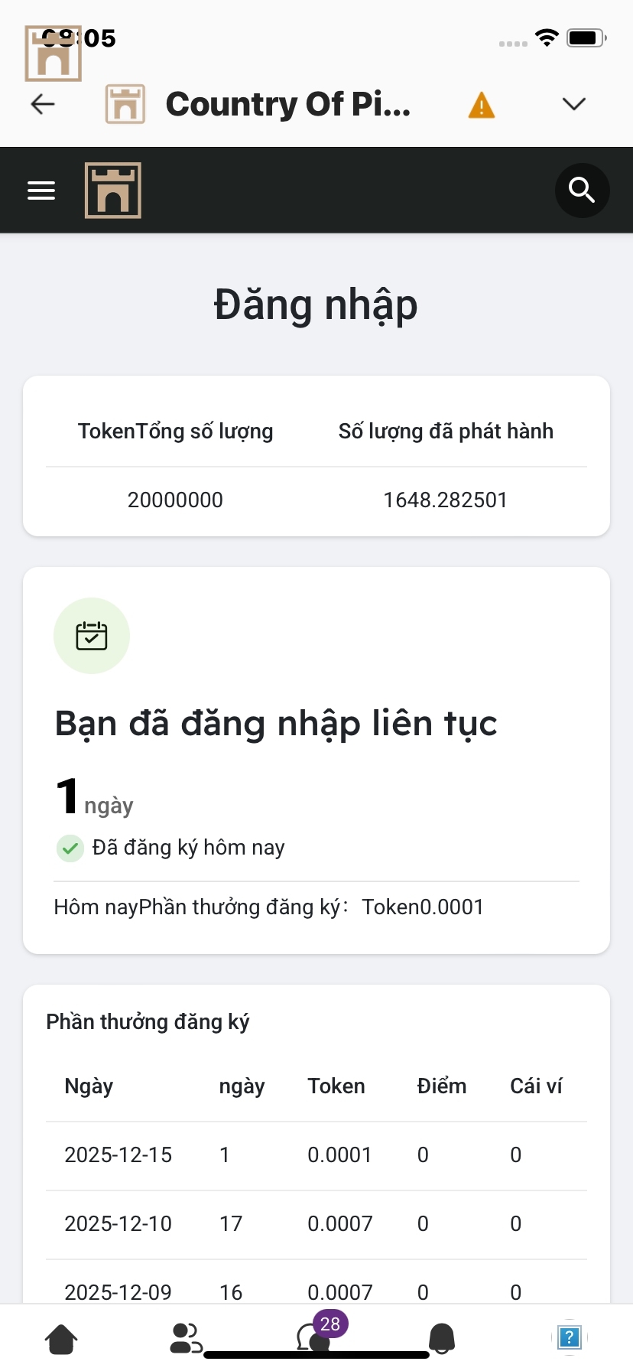
Task: Open the hamburger menu
Action: 41,191
